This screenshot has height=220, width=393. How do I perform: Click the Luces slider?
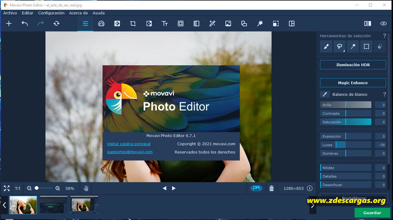tap(346, 145)
